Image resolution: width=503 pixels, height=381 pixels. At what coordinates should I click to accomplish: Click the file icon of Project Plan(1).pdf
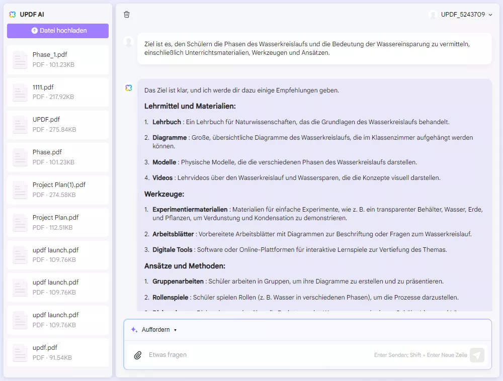click(20, 190)
